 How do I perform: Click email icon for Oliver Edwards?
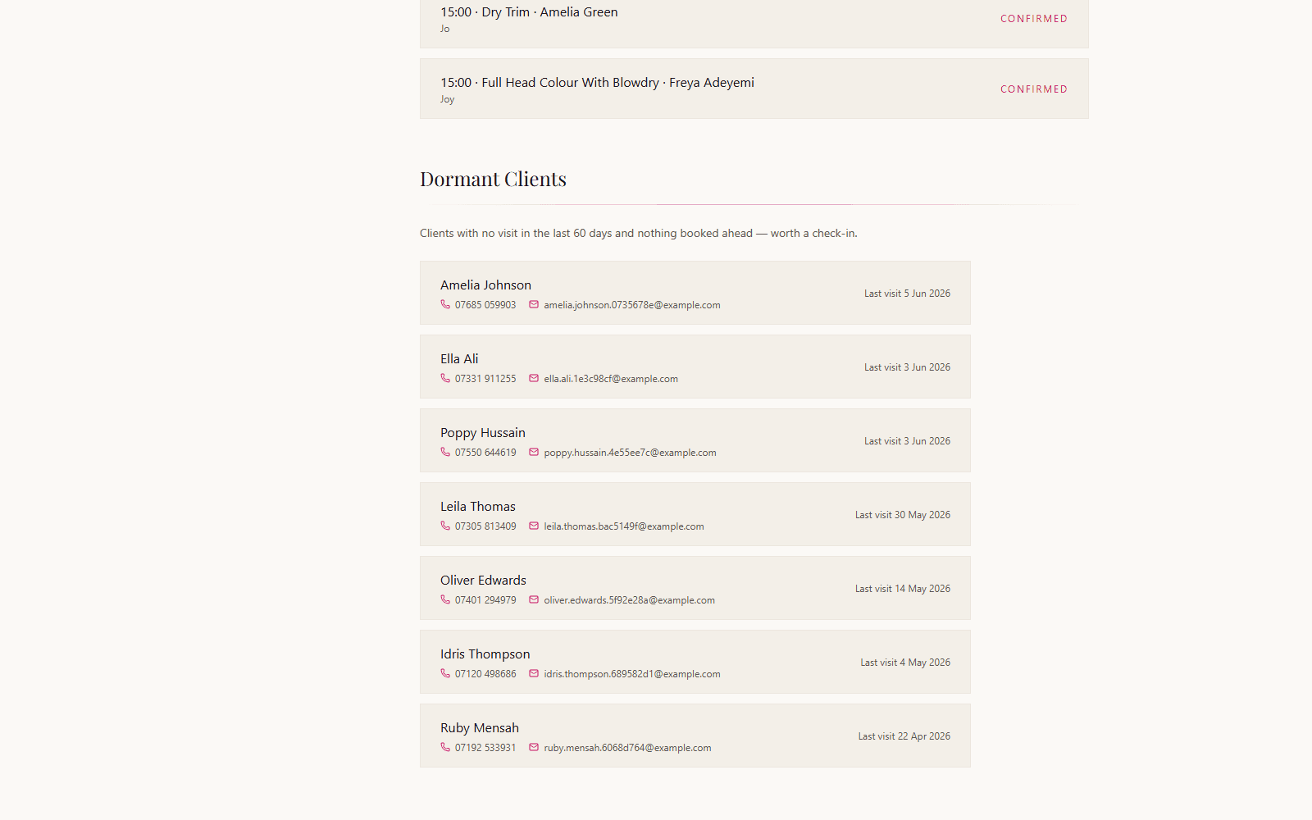click(534, 599)
